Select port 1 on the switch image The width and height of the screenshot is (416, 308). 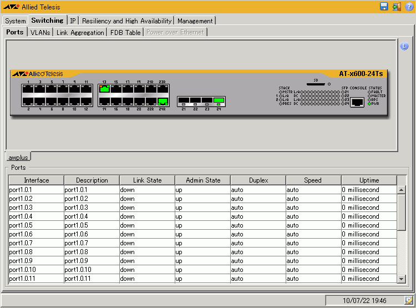(x=28, y=89)
